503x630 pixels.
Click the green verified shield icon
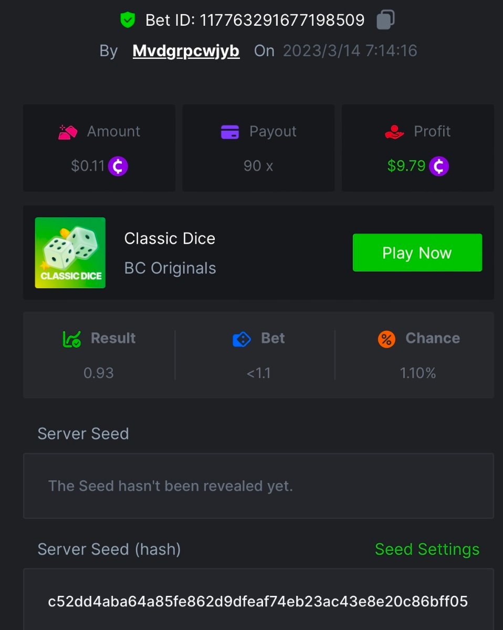click(128, 20)
